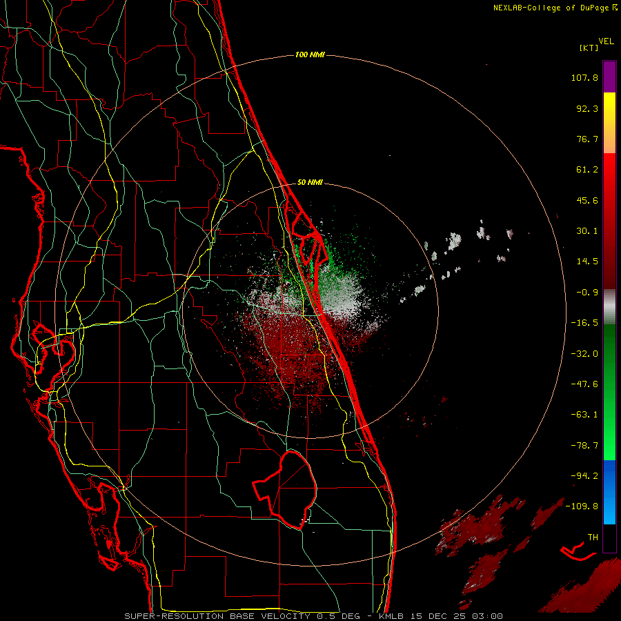Click the -94.2 scale value
621x621 pixels.
point(584,476)
